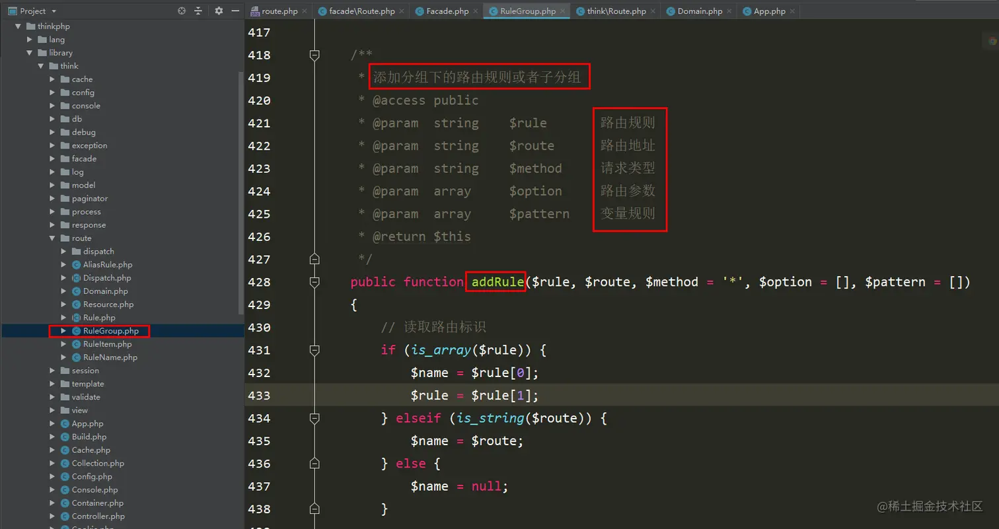
Task: Fold the addRule function at line 428
Action: click(x=314, y=282)
